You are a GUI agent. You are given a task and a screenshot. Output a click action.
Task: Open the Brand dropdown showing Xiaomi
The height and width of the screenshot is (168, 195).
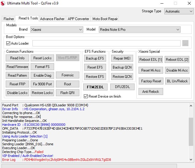tap(56, 30)
